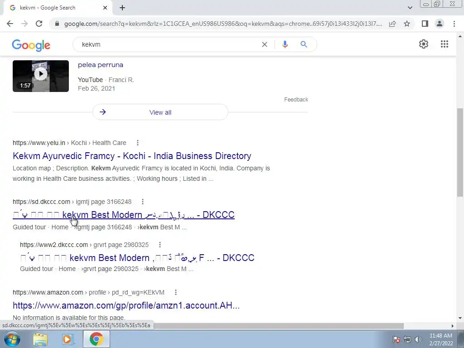Close the kekvm Google Search tab
The height and width of the screenshot is (348, 464).
pyautogui.click(x=105, y=8)
